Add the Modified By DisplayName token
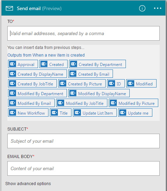Viewport: 167px width, 191px height. pyautogui.click(x=99, y=93)
